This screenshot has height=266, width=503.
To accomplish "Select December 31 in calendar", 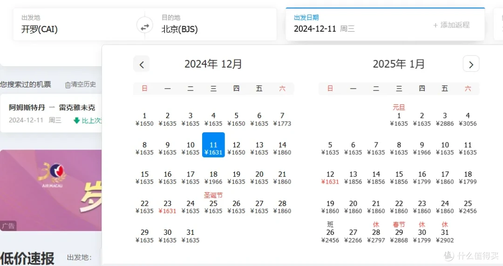I will click(x=190, y=236).
